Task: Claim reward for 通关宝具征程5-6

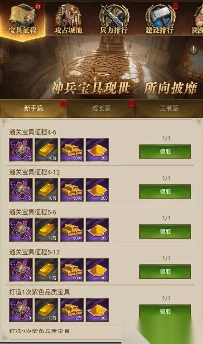Action: (x=165, y=232)
